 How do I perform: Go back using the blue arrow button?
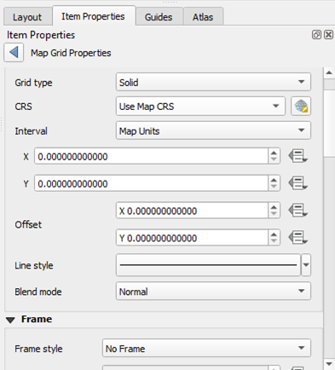14,53
